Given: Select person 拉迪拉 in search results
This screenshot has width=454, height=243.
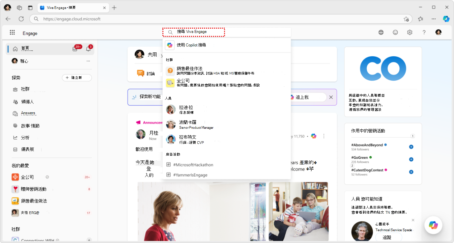Looking at the screenshot, I should pos(227,110).
